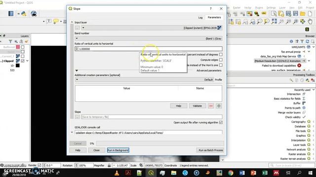
Task: Click the VLC icon in the taskbar
Action: [117, 173]
